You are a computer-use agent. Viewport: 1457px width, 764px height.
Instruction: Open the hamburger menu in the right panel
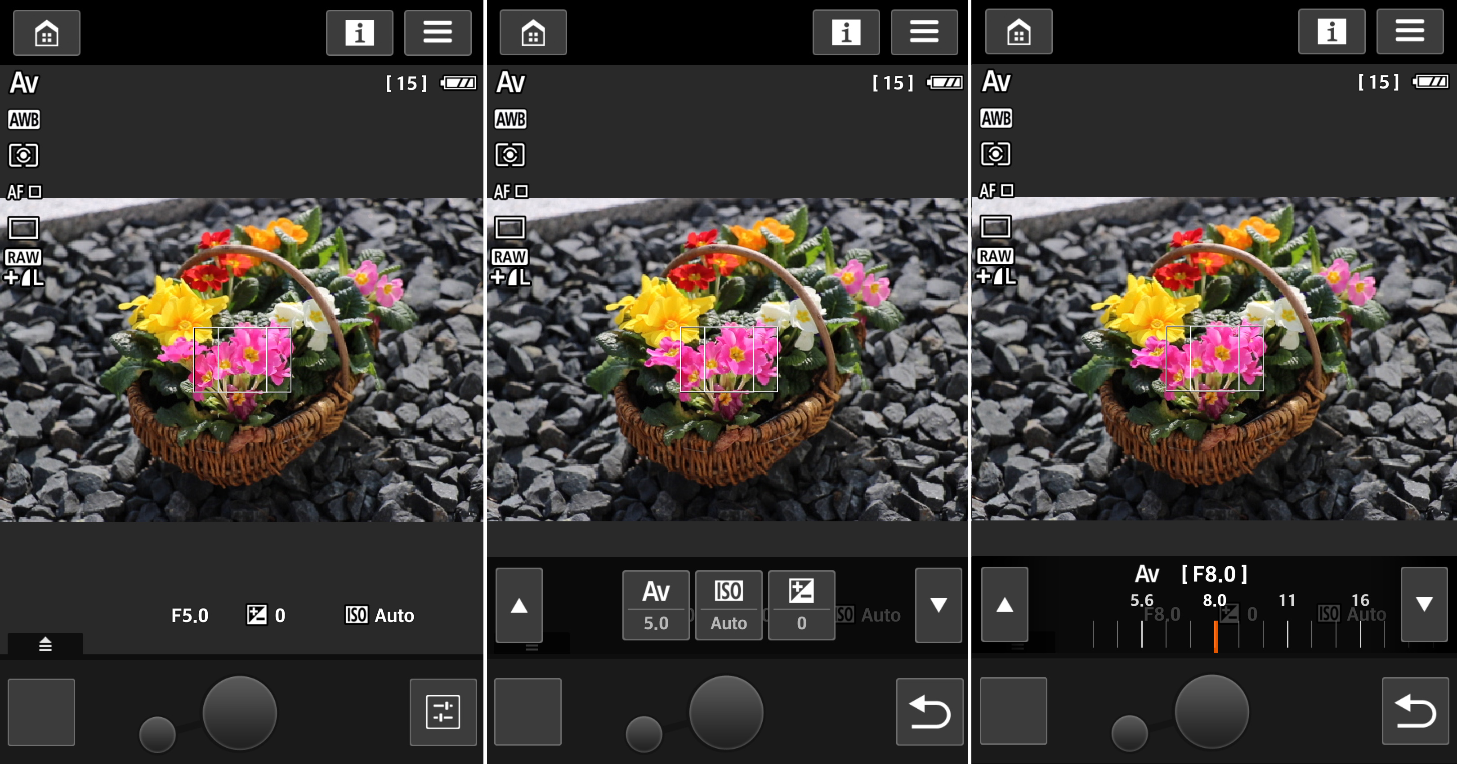(1409, 31)
